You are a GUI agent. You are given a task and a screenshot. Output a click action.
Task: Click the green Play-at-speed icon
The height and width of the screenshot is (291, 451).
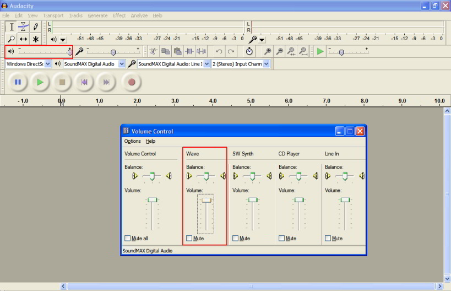click(320, 51)
